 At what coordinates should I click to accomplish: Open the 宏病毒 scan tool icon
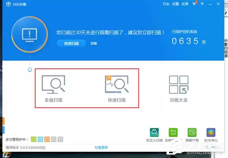tap(173, 133)
